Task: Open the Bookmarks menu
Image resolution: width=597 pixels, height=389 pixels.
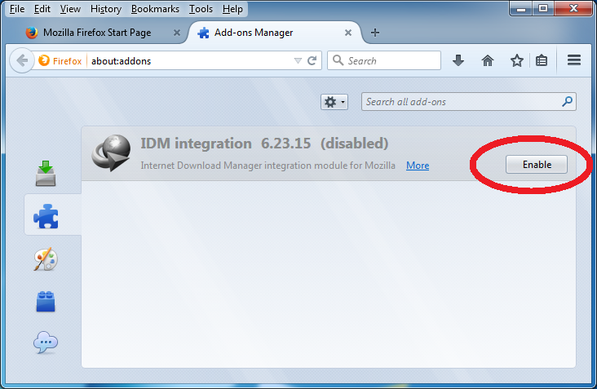Action: point(155,9)
